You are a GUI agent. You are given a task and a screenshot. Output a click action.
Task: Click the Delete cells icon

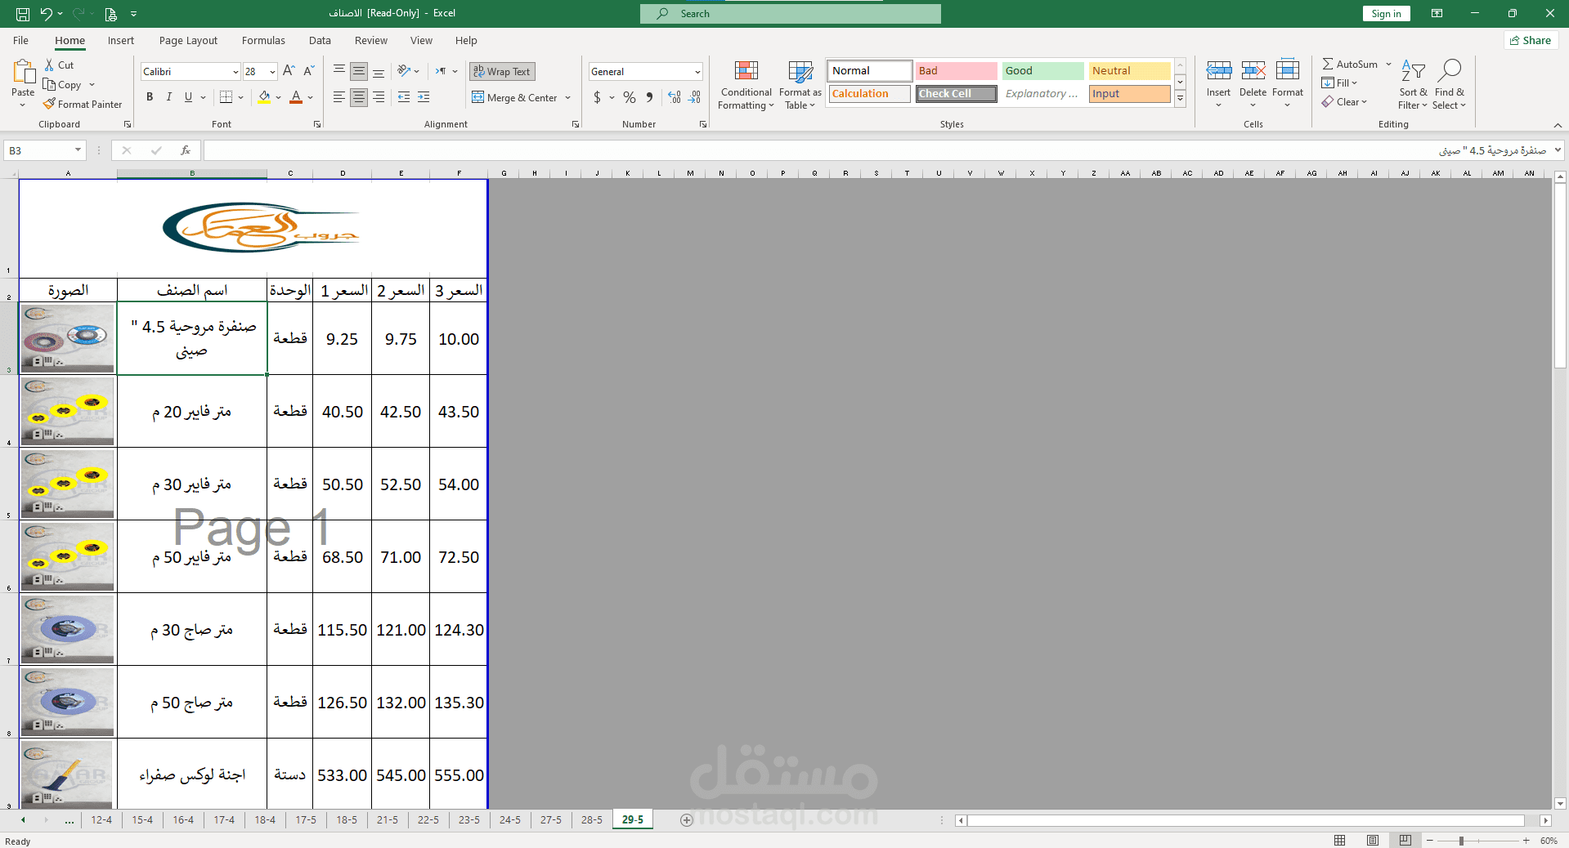pos(1253,70)
